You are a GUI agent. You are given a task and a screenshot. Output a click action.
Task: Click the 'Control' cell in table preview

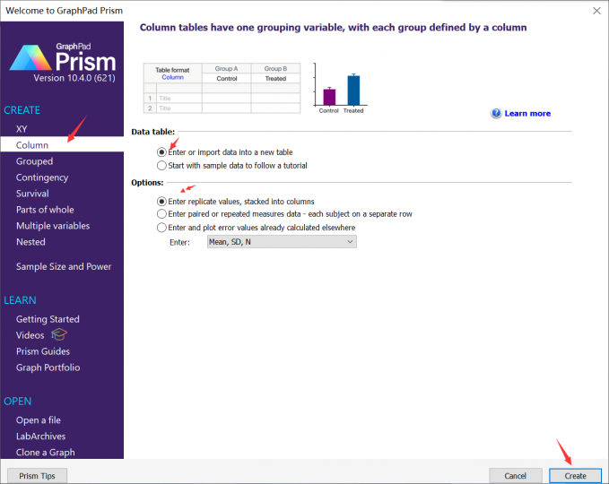(226, 78)
